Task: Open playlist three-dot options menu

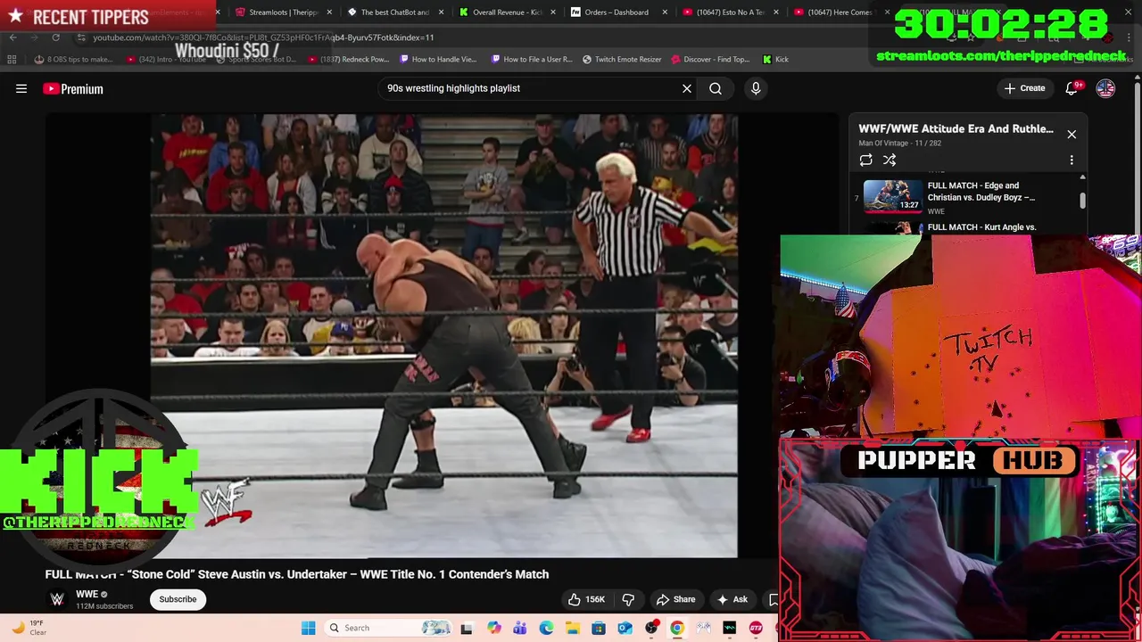Action: (x=1072, y=160)
